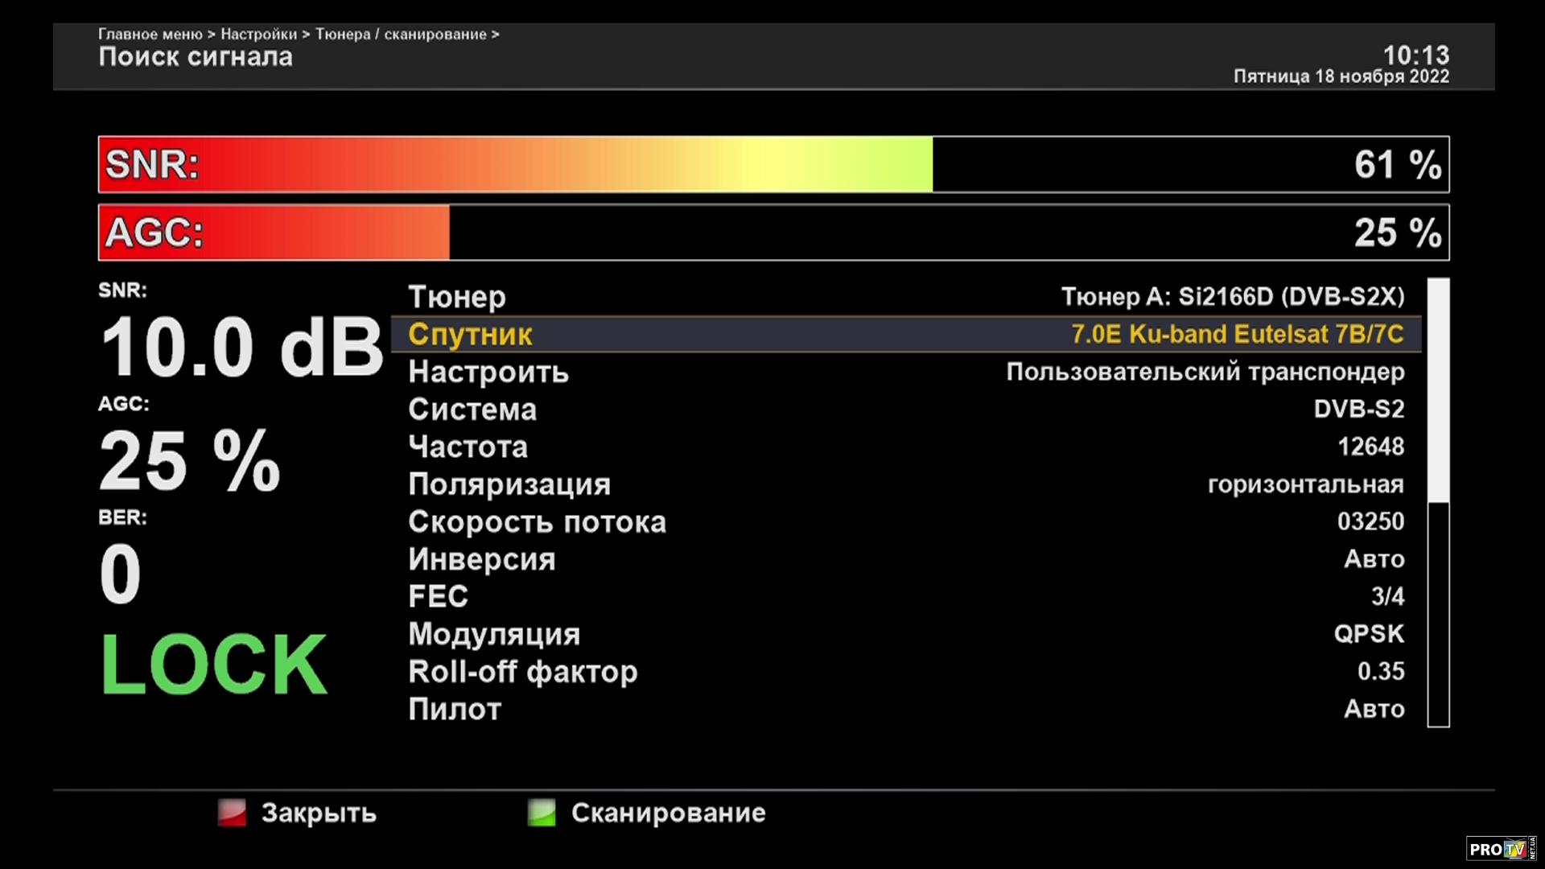Change Система value DVB-S2
Image resolution: width=1545 pixels, height=869 pixels.
(x=1358, y=409)
